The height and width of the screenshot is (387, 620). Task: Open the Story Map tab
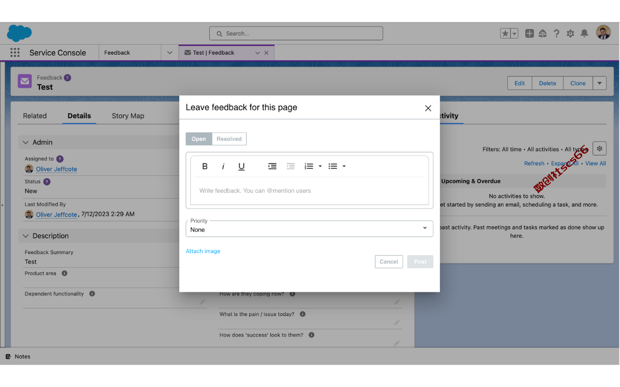tap(128, 116)
